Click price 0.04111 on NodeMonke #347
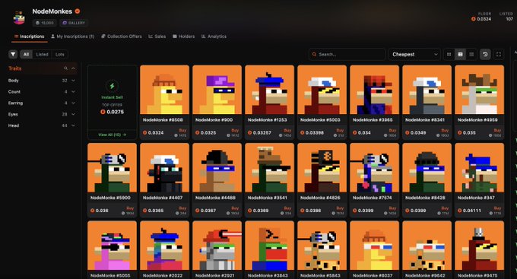The image size is (517, 279). [x=471, y=211]
